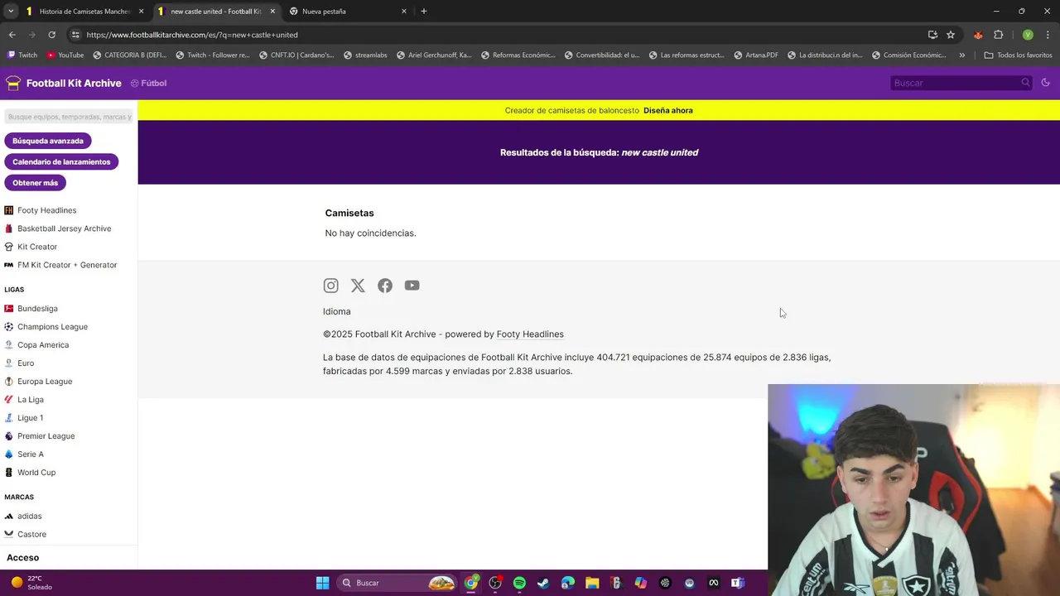Viewport: 1060px width, 596px height.
Task: Open a new browser tab with plus
Action: (424, 12)
